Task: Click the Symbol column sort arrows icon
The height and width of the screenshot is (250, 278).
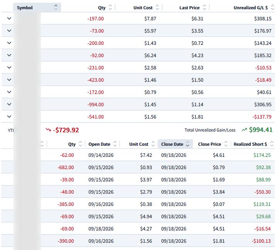Action: click(56, 7)
